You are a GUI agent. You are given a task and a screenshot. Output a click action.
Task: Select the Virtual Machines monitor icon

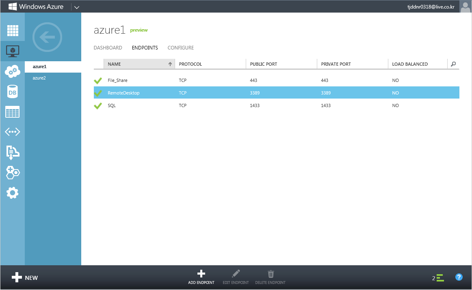[x=13, y=51]
